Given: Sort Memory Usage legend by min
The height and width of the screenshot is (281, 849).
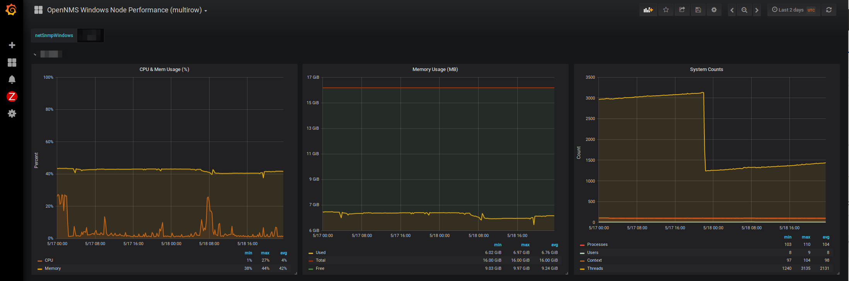Looking at the screenshot, I should pyautogui.click(x=498, y=245).
